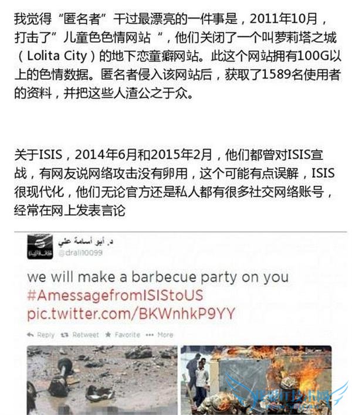Select the Retweet text label

tap(85, 335)
